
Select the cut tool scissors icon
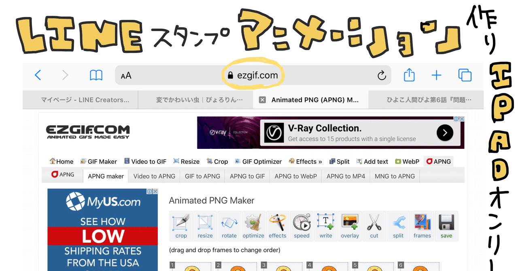click(x=374, y=226)
